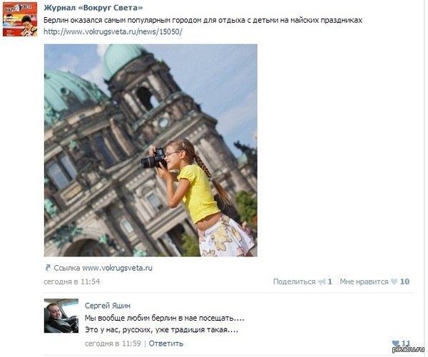Open the Berlin cathedral photo attachment
The width and height of the screenshot is (428, 357).
[x=151, y=150]
